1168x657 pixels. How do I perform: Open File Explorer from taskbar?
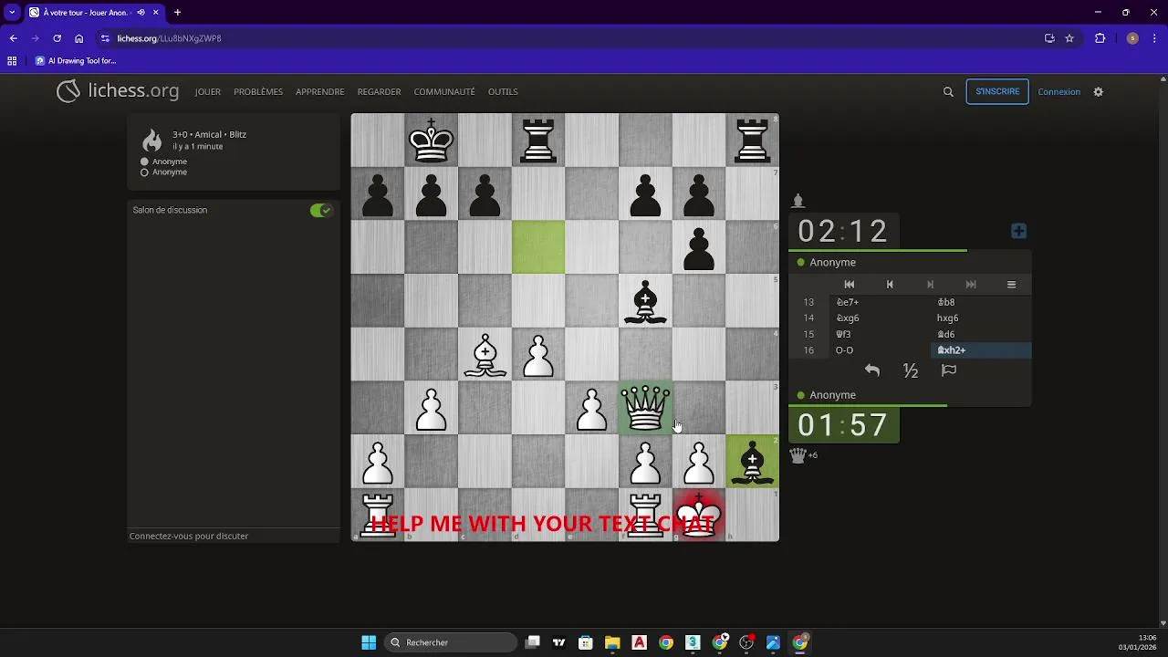(612, 642)
